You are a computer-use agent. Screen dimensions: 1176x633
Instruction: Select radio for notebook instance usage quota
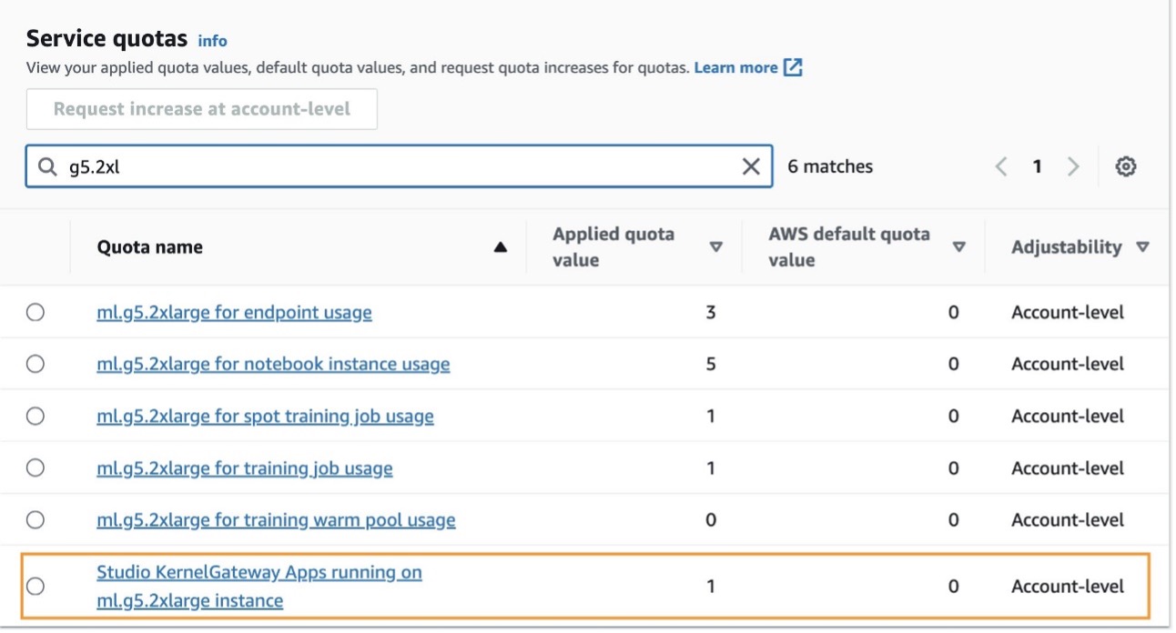click(35, 364)
